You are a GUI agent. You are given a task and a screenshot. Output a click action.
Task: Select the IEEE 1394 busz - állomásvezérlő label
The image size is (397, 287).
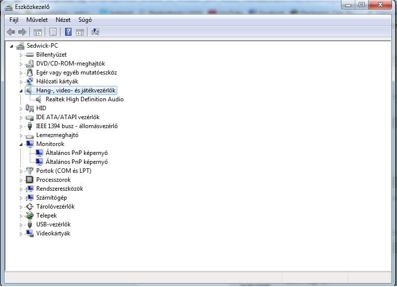coord(77,126)
